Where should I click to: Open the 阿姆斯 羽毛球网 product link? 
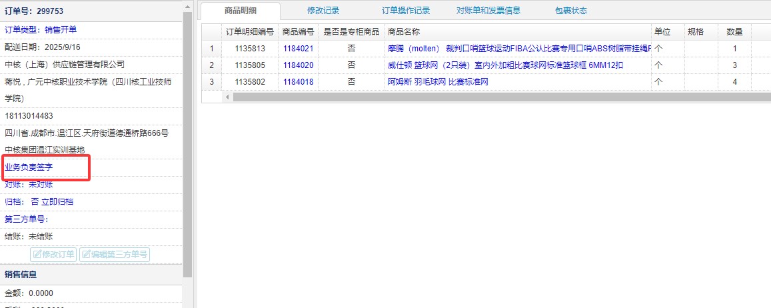coord(438,82)
